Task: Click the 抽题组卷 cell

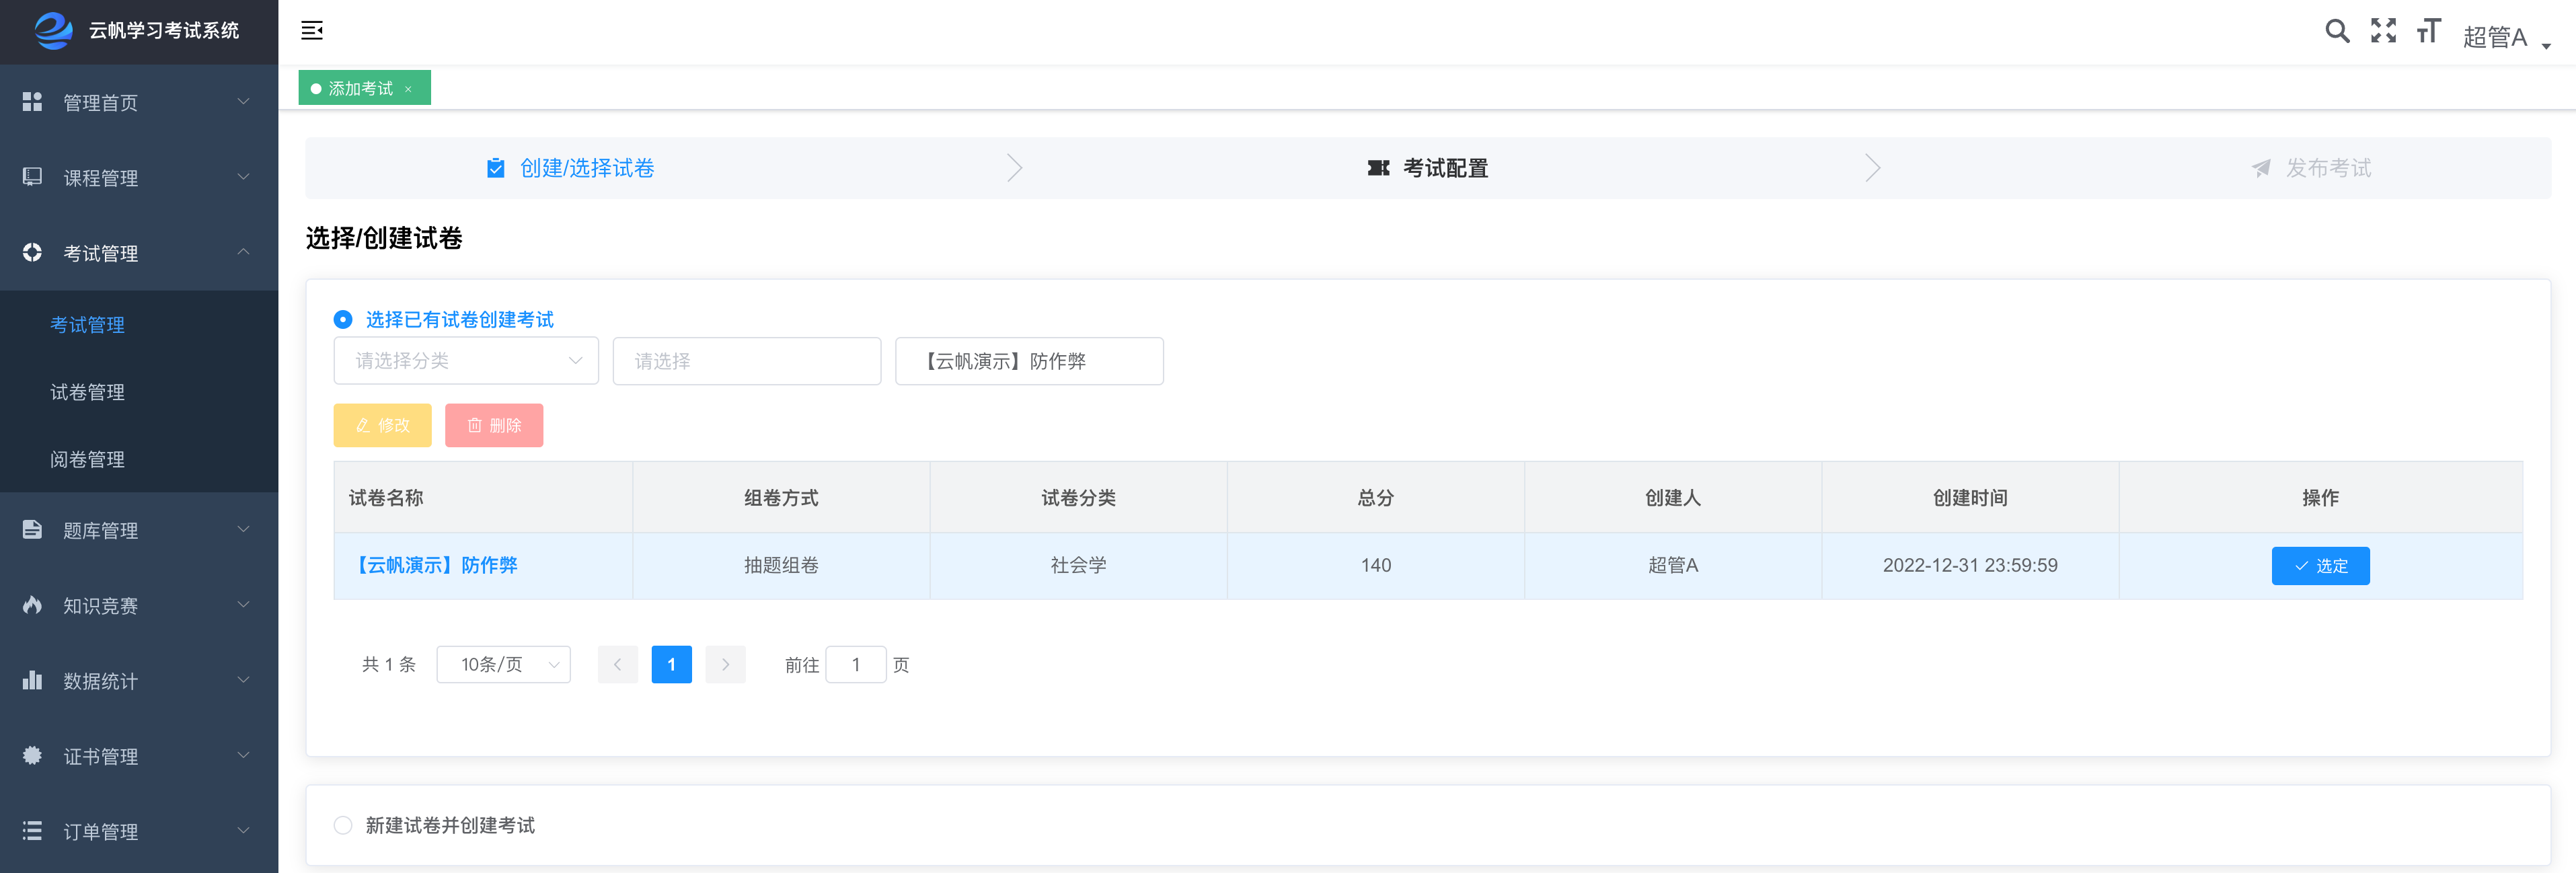Action: [x=781, y=566]
